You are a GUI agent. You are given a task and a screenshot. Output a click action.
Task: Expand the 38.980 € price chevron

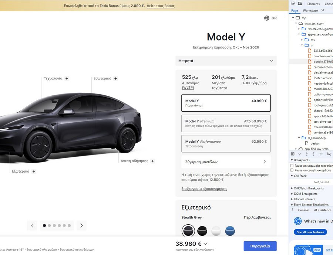206,244
